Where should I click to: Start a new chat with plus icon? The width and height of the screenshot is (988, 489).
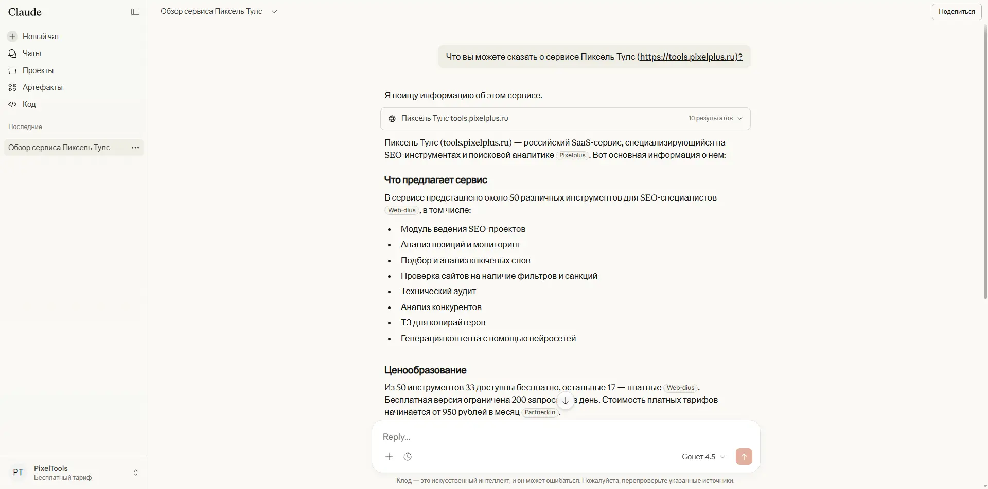[12, 37]
